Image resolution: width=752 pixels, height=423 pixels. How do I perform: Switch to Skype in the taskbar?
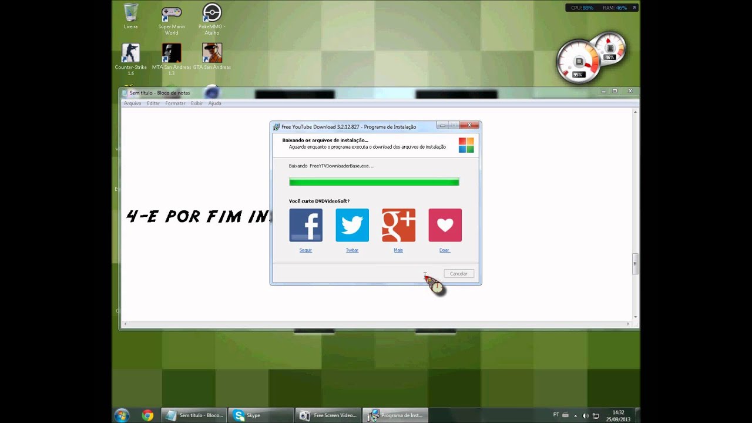[x=261, y=415]
